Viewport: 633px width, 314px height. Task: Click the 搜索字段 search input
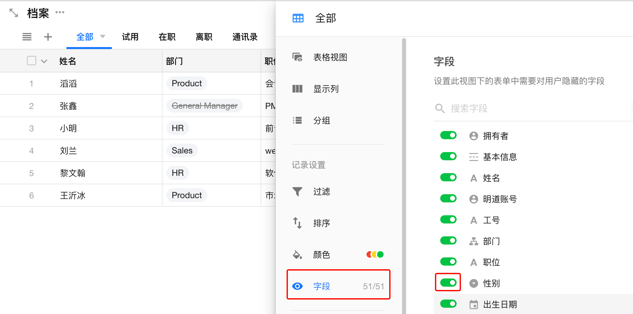[526, 108]
